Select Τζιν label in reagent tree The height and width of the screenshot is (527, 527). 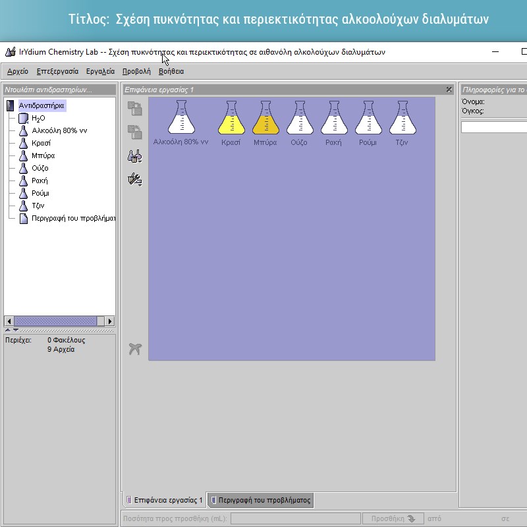pos(38,206)
